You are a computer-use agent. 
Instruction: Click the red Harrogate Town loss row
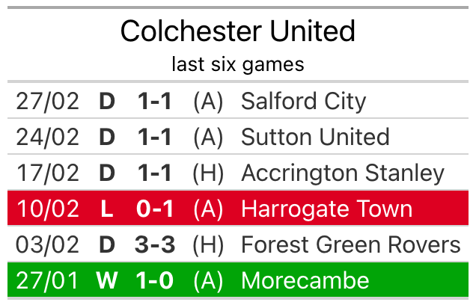[x=238, y=209]
